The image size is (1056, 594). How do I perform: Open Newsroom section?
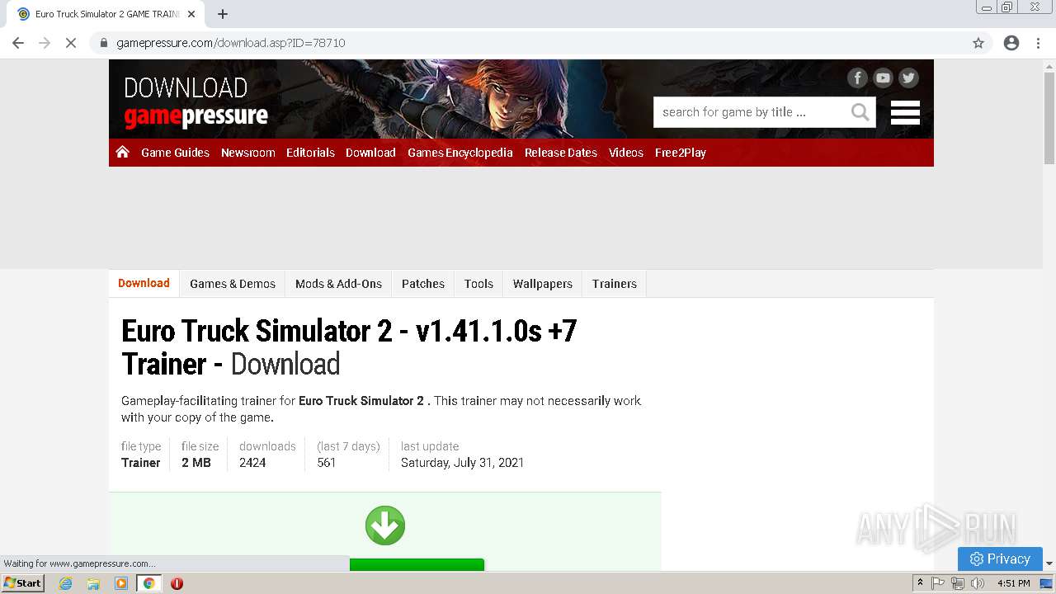(247, 153)
